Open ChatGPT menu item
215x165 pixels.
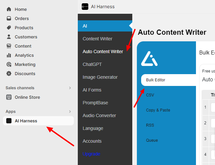click(92, 64)
